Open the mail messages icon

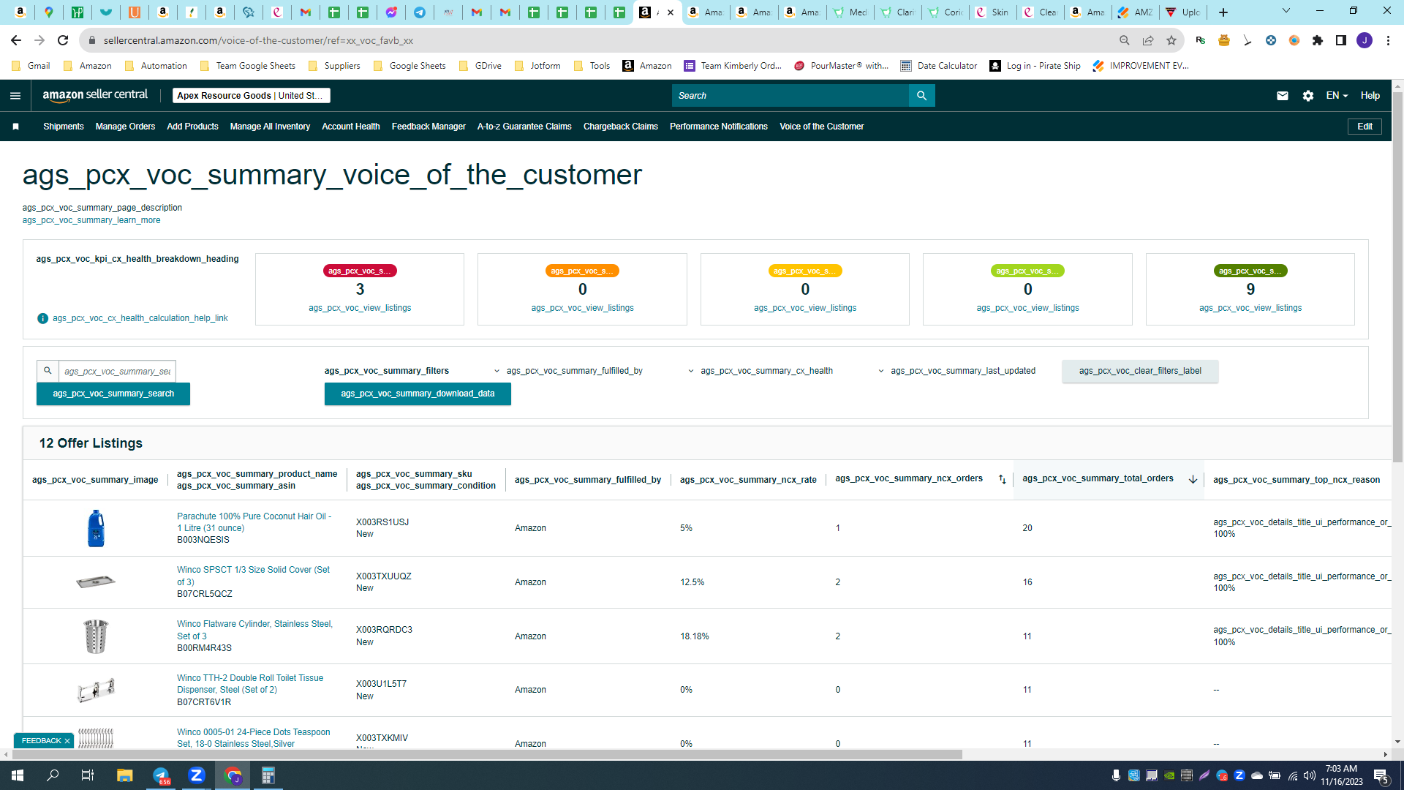(1282, 96)
